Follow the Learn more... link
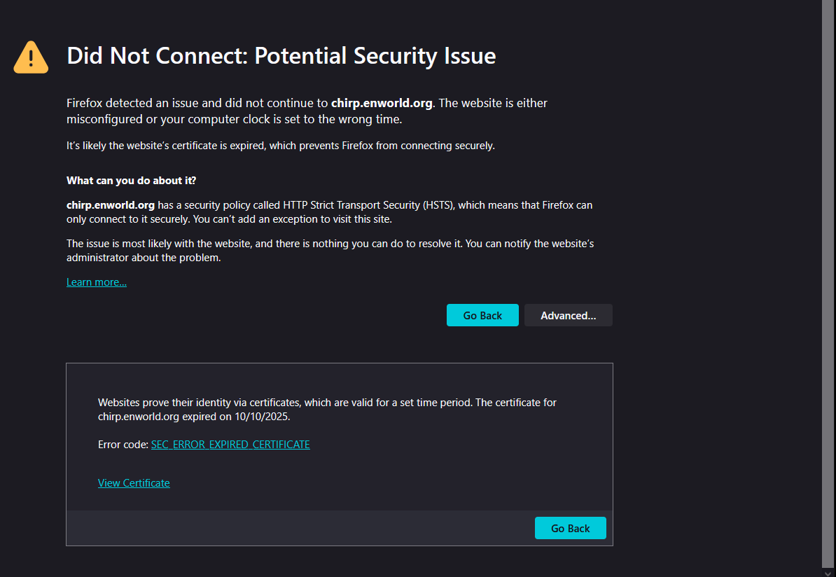The width and height of the screenshot is (836, 577). click(96, 282)
